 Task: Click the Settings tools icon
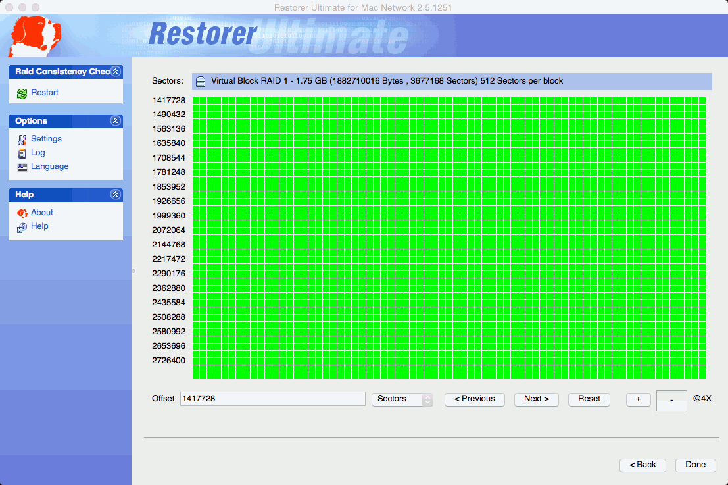point(22,140)
